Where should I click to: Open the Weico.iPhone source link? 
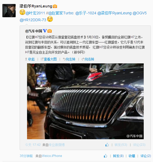[52, 156]
